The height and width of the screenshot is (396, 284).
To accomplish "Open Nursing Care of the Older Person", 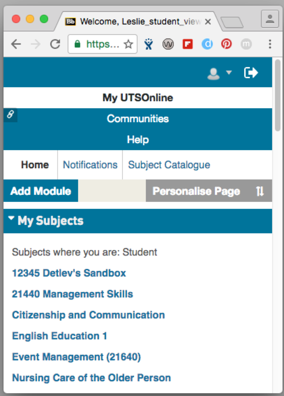I will tap(91, 378).
